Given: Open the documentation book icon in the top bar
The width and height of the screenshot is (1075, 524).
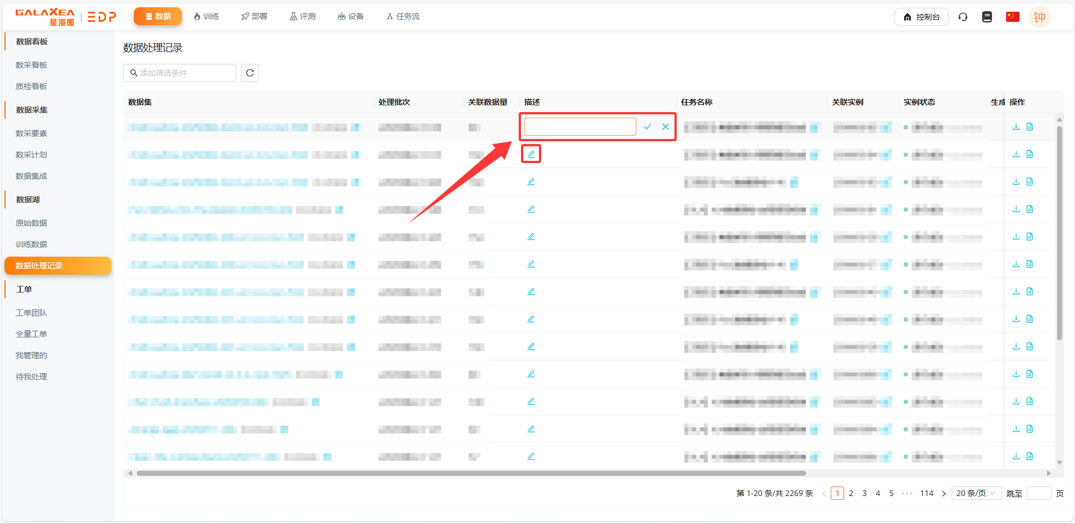Looking at the screenshot, I should 987,17.
